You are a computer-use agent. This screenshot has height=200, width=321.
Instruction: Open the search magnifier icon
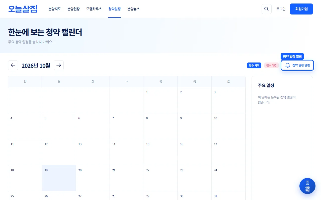point(267,9)
